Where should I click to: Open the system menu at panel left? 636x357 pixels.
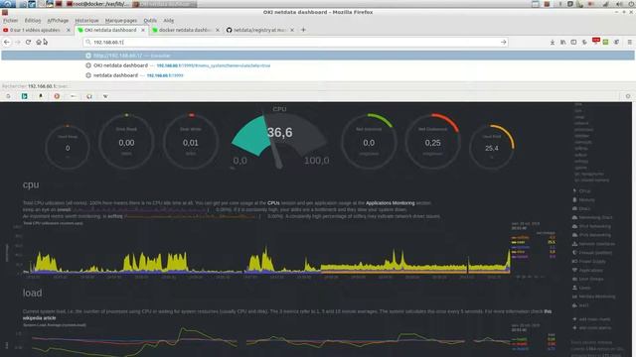(x=8, y=4)
